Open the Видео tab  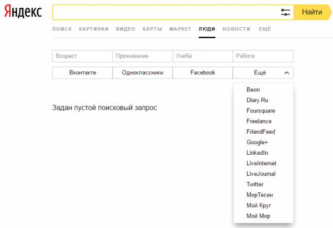tap(125, 29)
